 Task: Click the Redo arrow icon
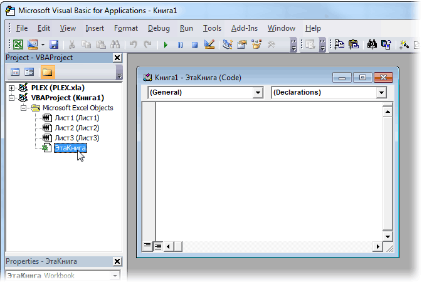coord(147,44)
